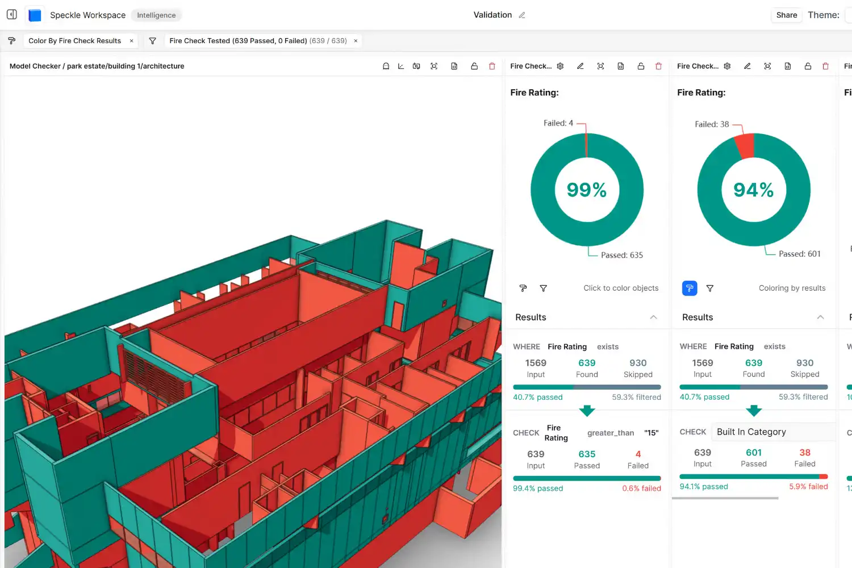Image resolution: width=852 pixels, height=568 pixels.
Task: Click the horizontal scrollbar under second panel
Action: coord(725,498)
